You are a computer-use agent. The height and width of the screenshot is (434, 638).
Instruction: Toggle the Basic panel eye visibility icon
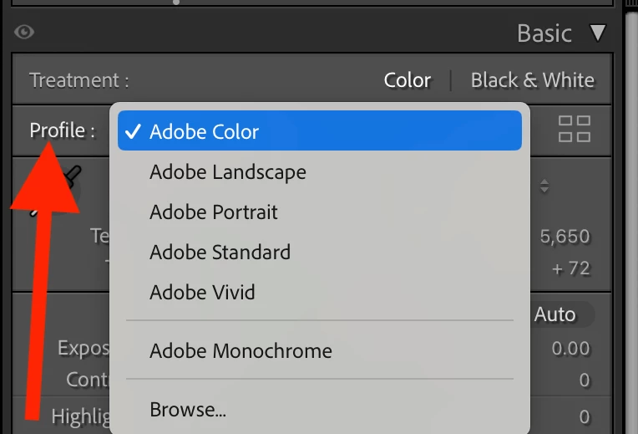click(x=25, y=33)
